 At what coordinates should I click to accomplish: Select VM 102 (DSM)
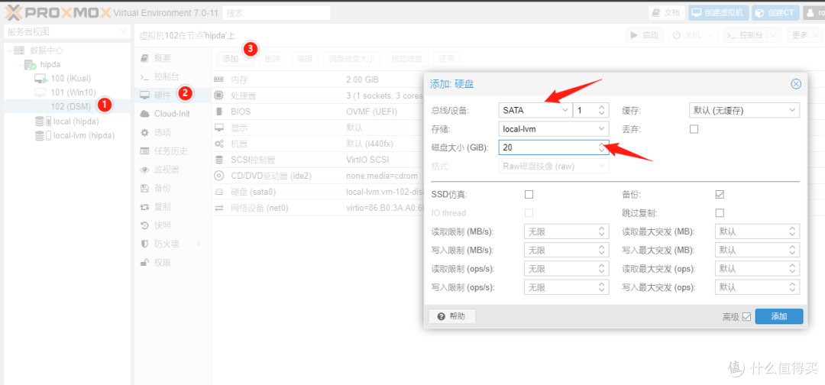pyautogui.click(x=71, y=106)
